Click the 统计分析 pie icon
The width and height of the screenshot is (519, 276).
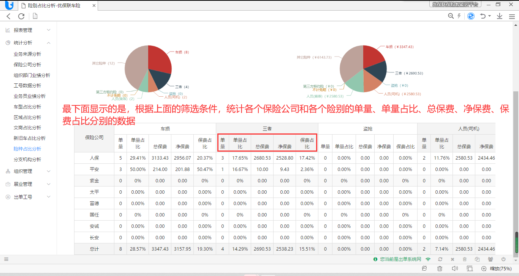tap(8, 43)
